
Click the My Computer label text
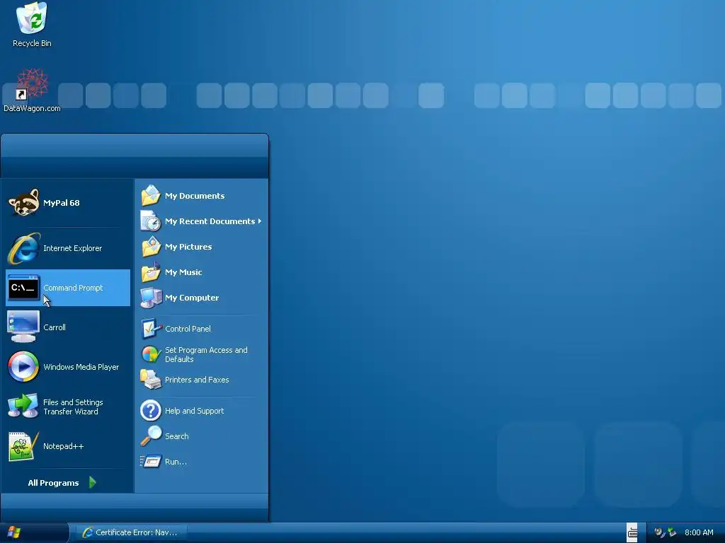192,298
